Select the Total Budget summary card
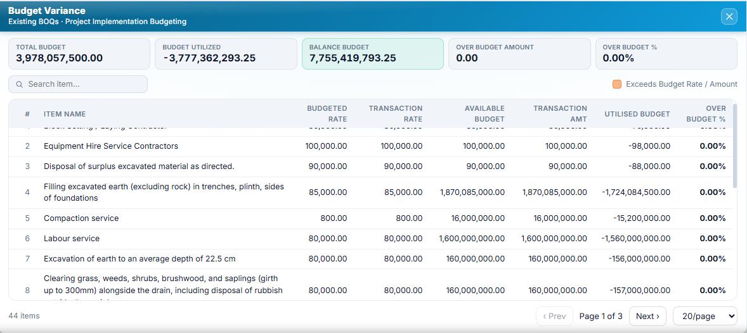The width and height of the screenshot is (747, 333). click(x=79, y=54)
